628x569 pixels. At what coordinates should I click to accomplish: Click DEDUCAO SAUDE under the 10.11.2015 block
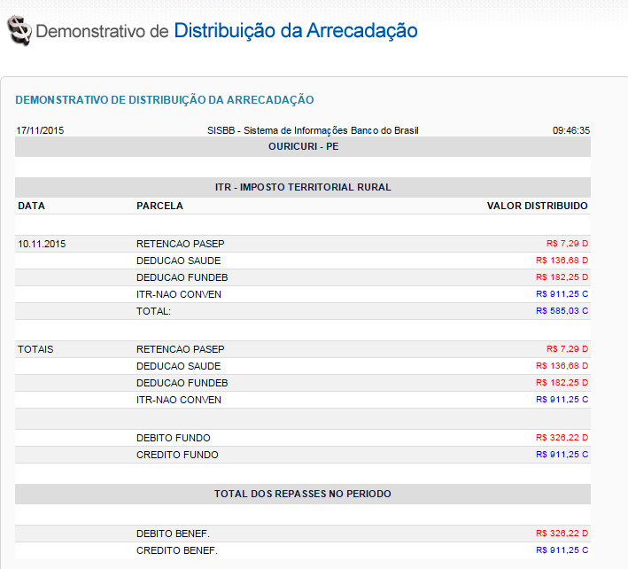(178, 261)
